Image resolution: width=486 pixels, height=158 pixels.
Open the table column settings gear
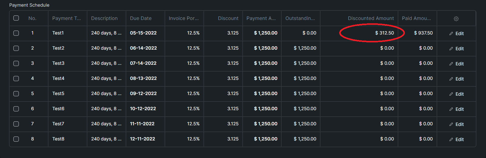456,19
